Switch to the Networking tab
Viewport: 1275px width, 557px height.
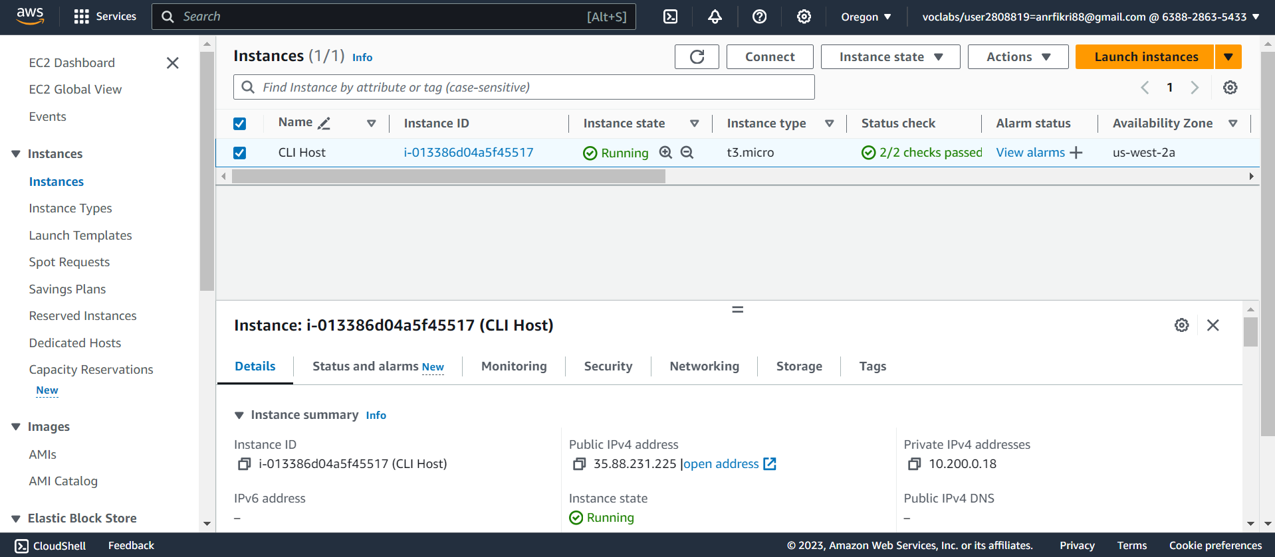pyautogui.click(x=704, y=366)
